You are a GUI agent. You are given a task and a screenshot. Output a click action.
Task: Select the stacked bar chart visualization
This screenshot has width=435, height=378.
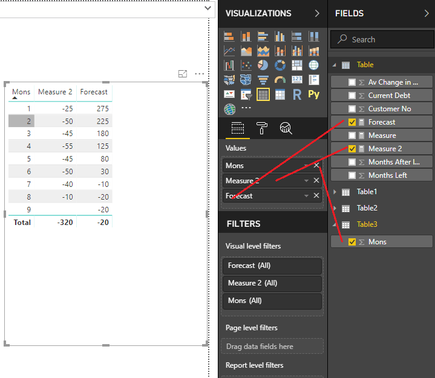pyautogui.click(x=229, y=36)
